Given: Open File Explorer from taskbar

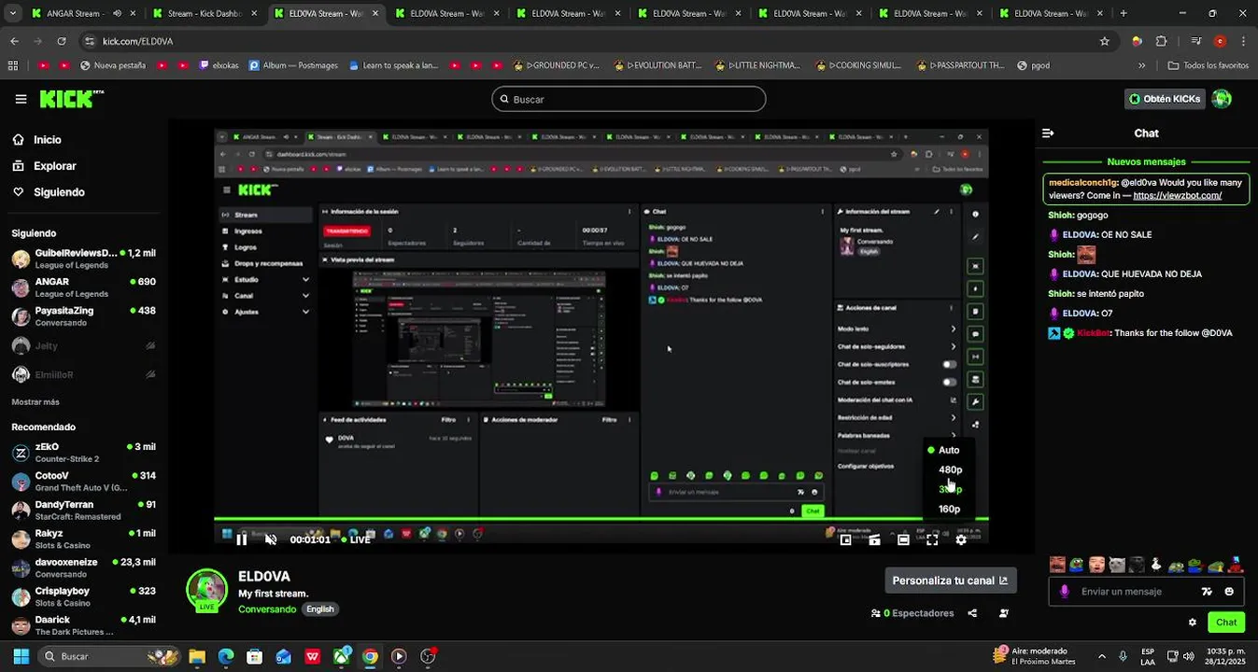Looking at the screenshot, I should 197,656.
